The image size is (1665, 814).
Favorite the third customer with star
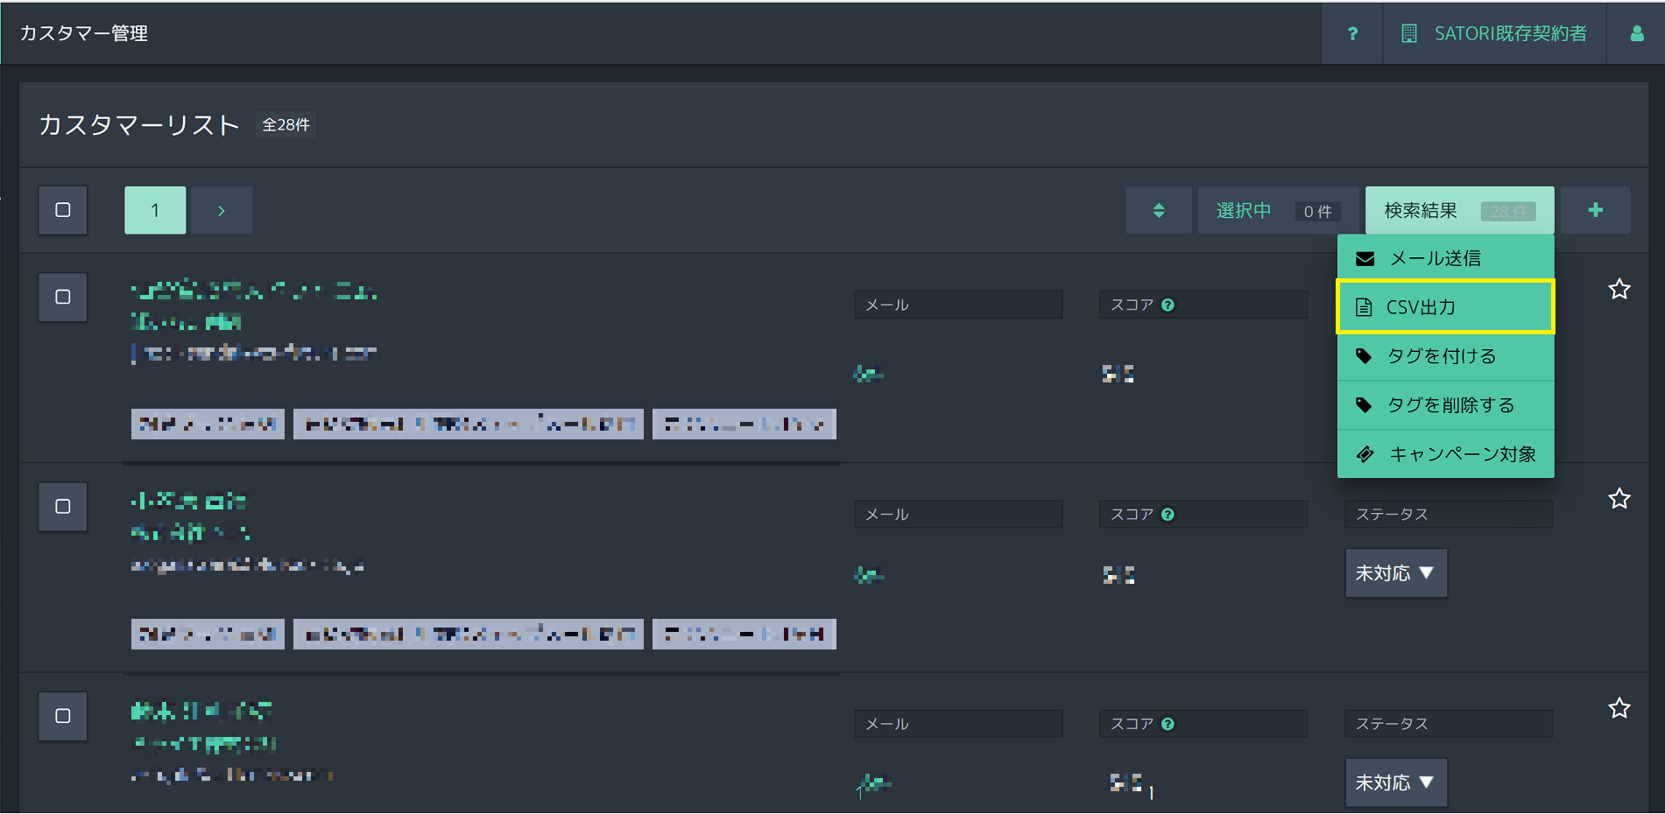(1619, 708)
